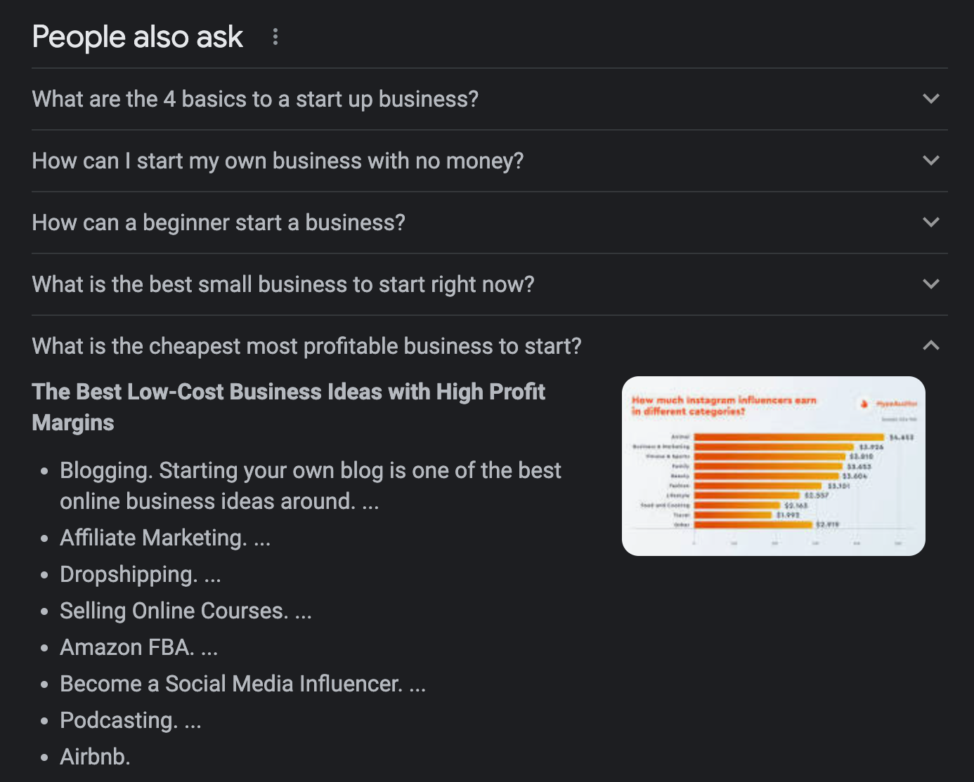Screen dimensions: 974x782
Task: Expand chevron for "How can a beginner start a business?"
Action: [930, 223]
